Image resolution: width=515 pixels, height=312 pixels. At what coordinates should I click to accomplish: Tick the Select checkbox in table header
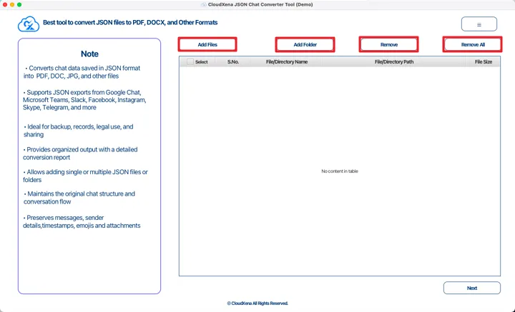(190, 62)
